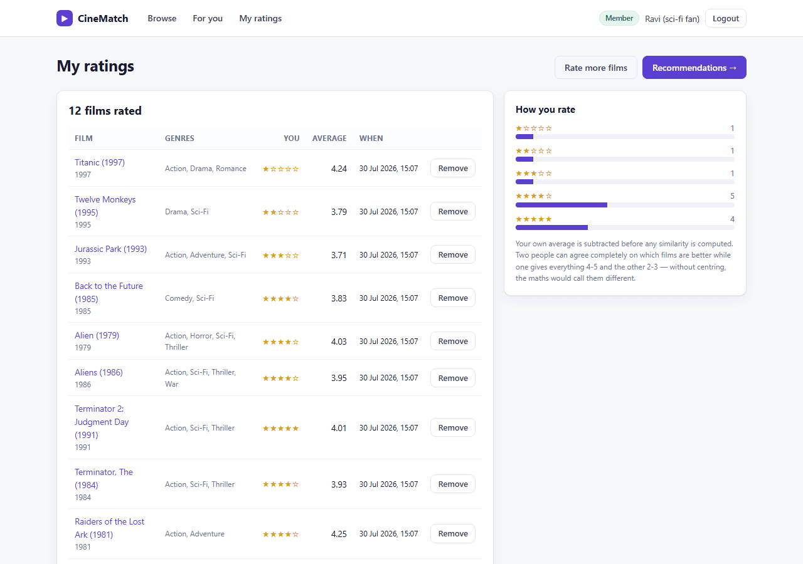Remove the Aliens (1986) rating
Image resolution: width=803 pixels, height=564 pixels.
pos(453,378)
